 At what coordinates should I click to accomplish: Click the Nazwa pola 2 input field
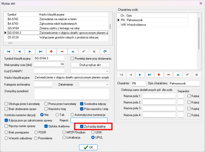click(159, 102)
